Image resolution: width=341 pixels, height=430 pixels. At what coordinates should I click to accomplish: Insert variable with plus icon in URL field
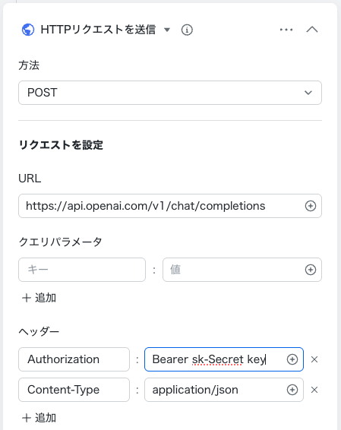click(x=311, y=206)
